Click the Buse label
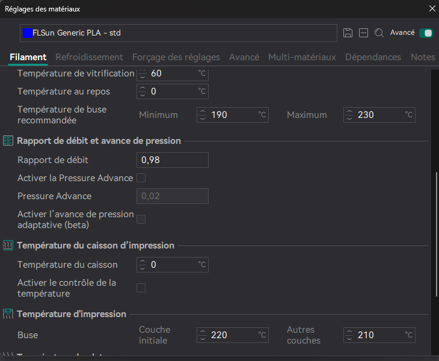This screenshot has width=439, height=361. tap(28, 335)
